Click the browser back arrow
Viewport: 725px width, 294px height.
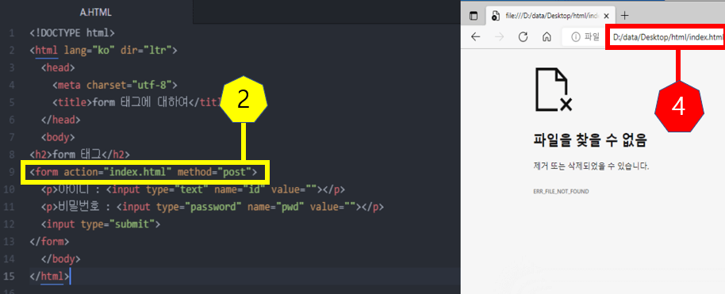click(x=475, y=37)
